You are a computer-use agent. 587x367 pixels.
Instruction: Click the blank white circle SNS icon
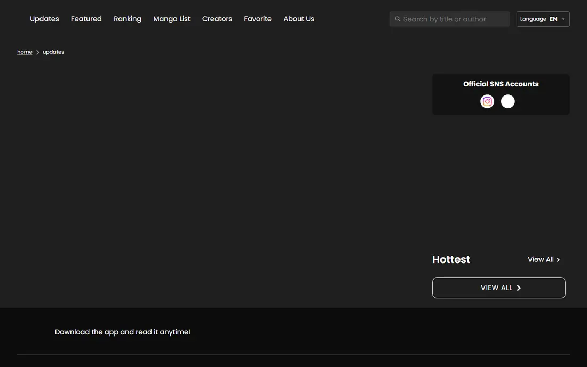507,101
